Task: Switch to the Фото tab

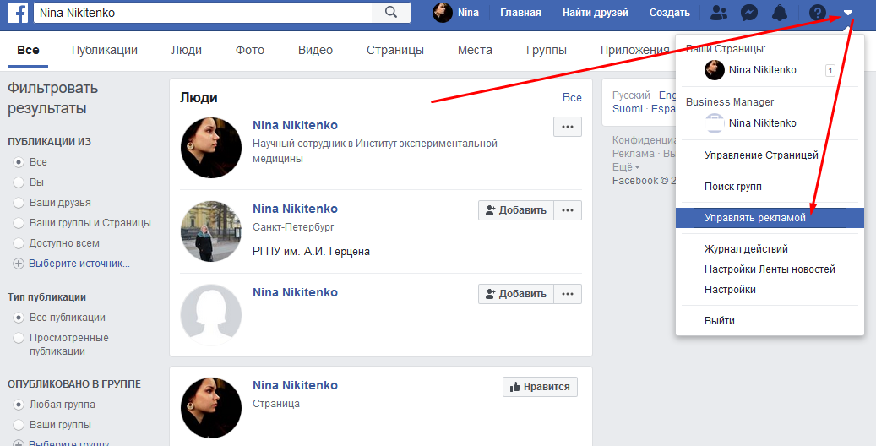Action: coord(250,50)
